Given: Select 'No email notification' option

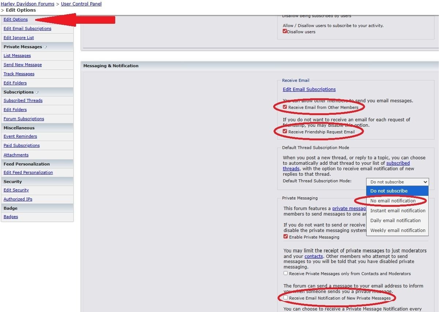Looking at the screenshot, I should pos(393,201).
